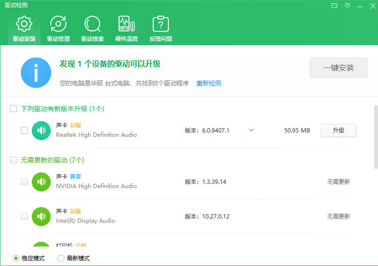Open the 驱动搜索 magnifier icon

[x=92, y=25]
